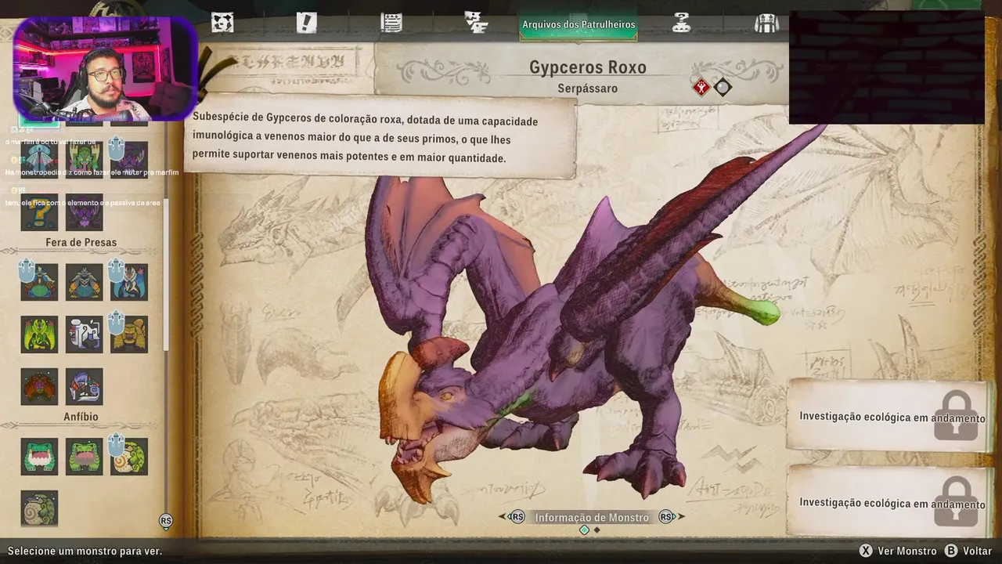Select the tan-green spiral Anfíbio icon on last row
The height and width of the screenshot is (564, 1002).
[x=39, y=508]
